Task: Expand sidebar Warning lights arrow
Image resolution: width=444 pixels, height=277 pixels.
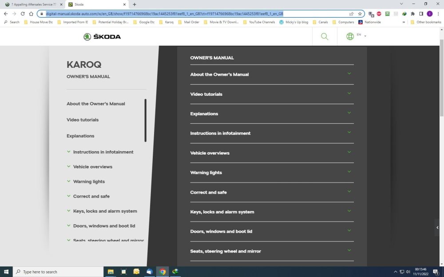Action: pos(68,181)
